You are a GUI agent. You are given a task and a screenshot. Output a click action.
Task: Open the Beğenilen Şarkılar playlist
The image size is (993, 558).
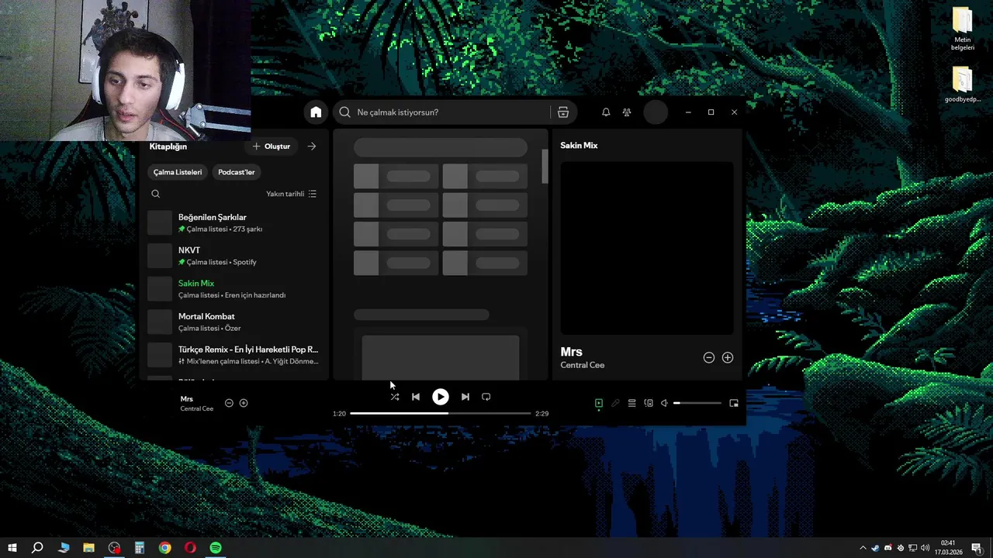point(233,222)
